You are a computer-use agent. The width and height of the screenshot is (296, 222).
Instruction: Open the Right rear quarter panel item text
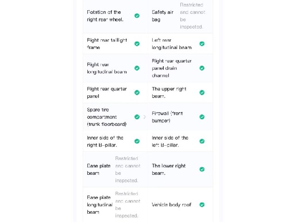click(x=107, y=92)
